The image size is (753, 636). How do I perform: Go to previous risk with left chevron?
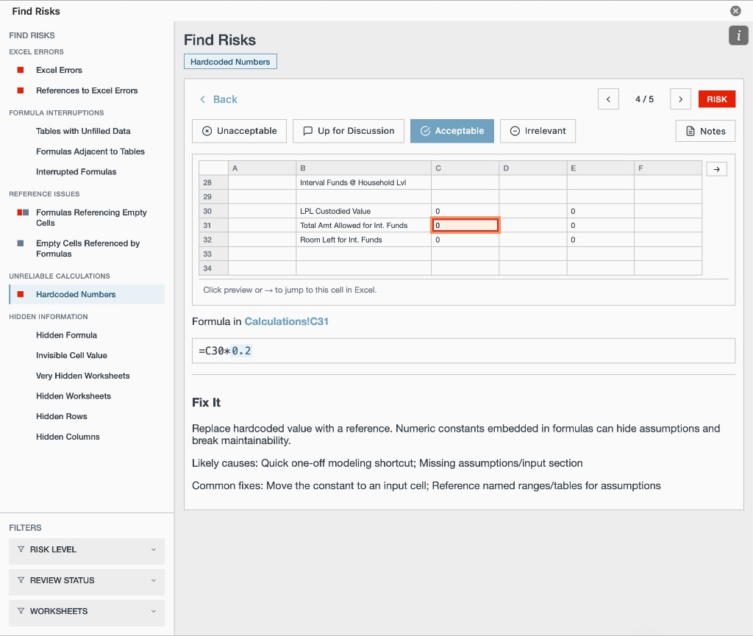tap(608, 99)
